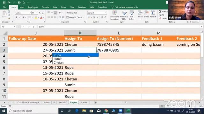The height and width of the screenshot is (114, 204).
Task: Apply red font color to text
Action: [x=41, y=17]
